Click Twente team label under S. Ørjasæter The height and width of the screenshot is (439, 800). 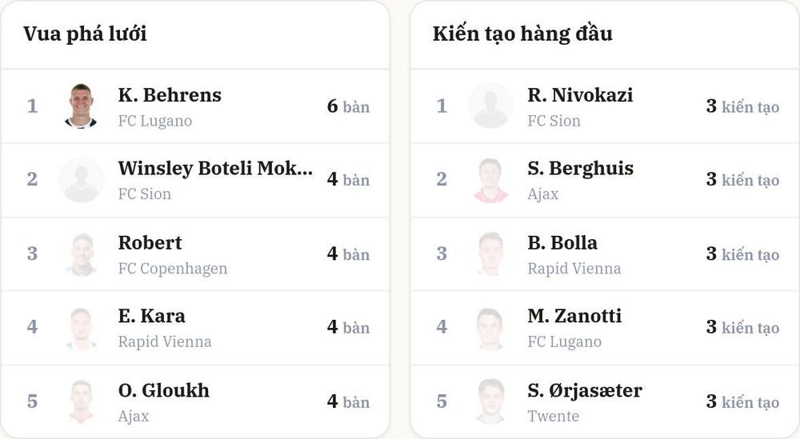(x=554, y=416)
